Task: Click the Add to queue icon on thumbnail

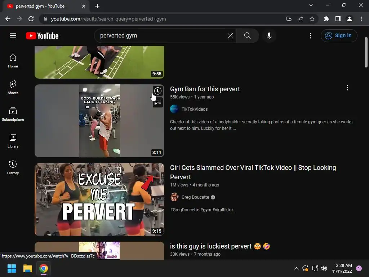Action: [158, 103]
